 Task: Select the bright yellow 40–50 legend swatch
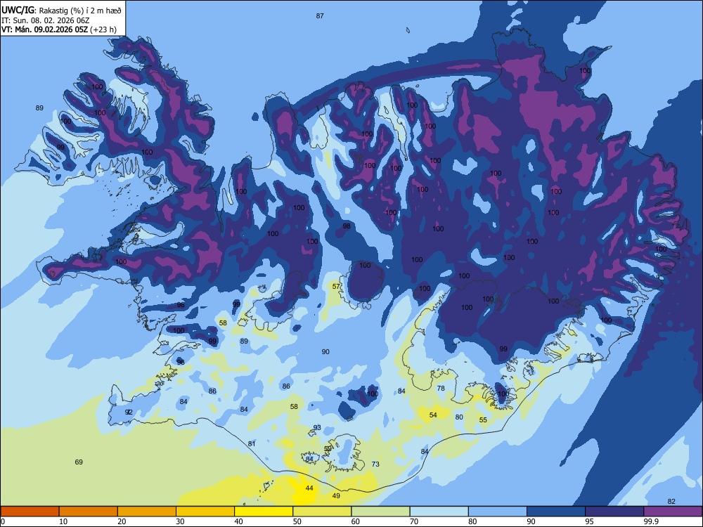pyautogui.click(x=264, y=512)
